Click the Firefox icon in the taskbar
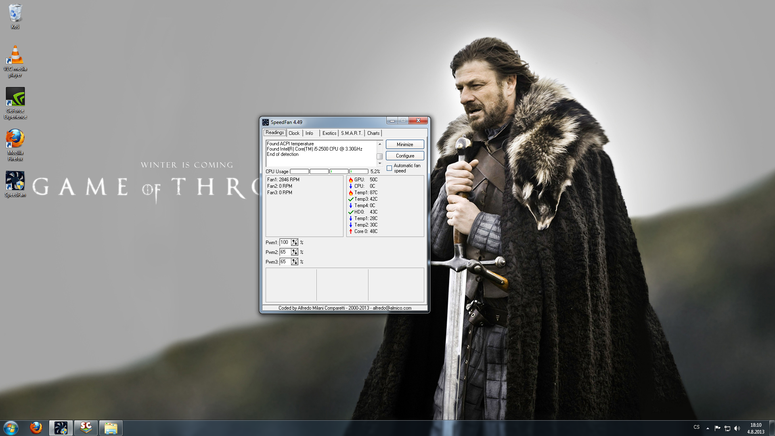Screen dimensions: 775x436 [36, 428]
